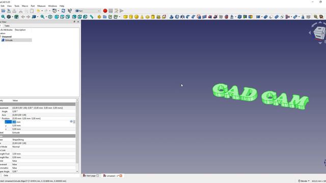Screen dimensions: 326x183
Task: Create a Part torus primitive
Action: tap(147, 17)
